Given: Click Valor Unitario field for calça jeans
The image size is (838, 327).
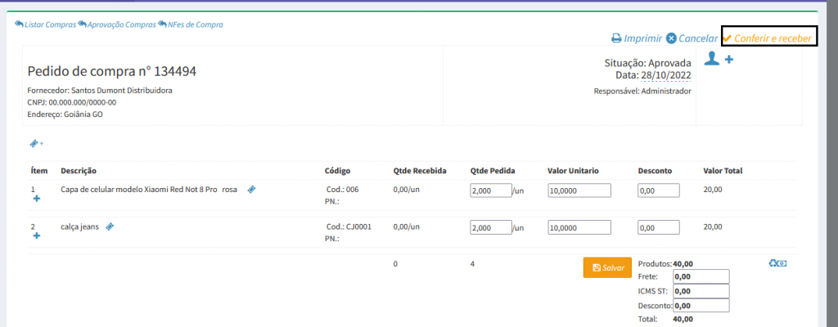Looking at the screenshot, I should tap(580, 228).
